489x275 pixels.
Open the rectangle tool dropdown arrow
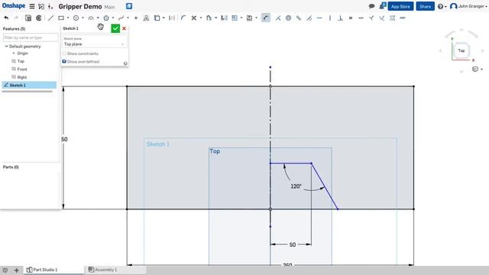click(68, 18)
